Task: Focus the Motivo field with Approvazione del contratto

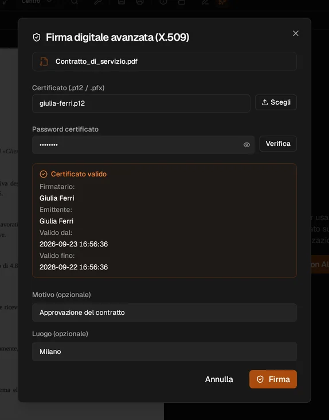Action: point(164,313)
